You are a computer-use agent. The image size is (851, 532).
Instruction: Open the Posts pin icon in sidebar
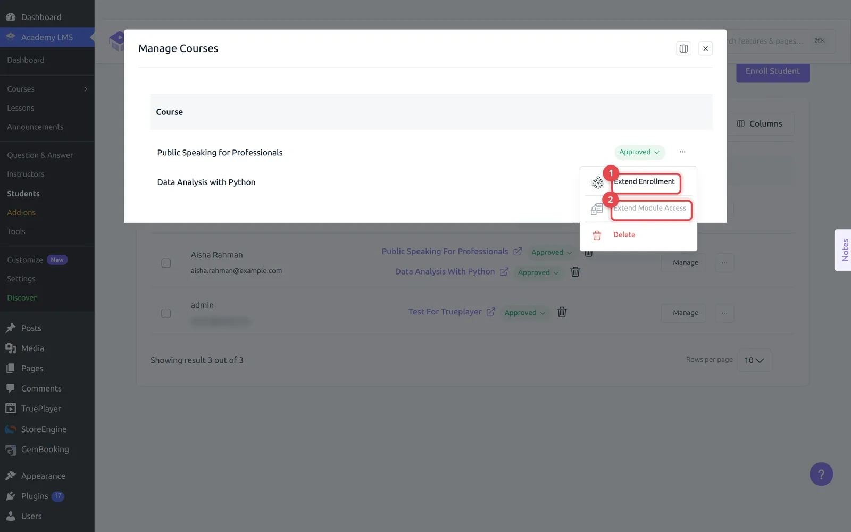(x=11, y=328)
